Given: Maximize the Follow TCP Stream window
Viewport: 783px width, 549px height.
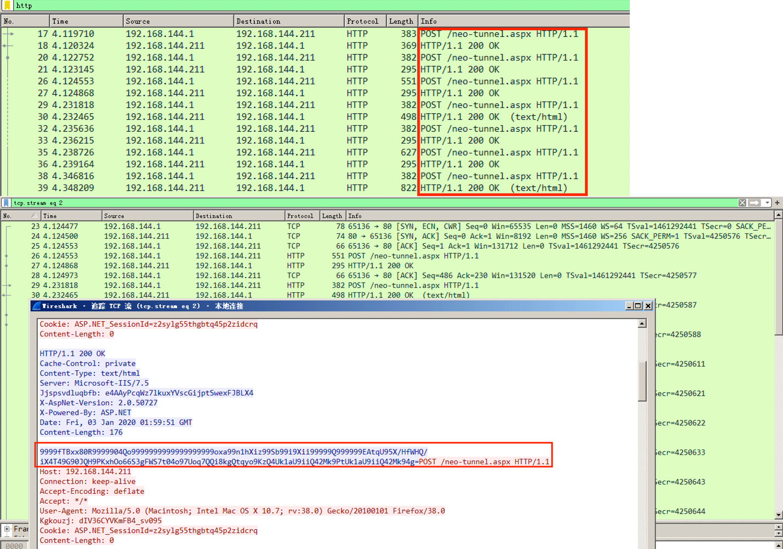Looking at the screenshot, I should pos(638,306).
